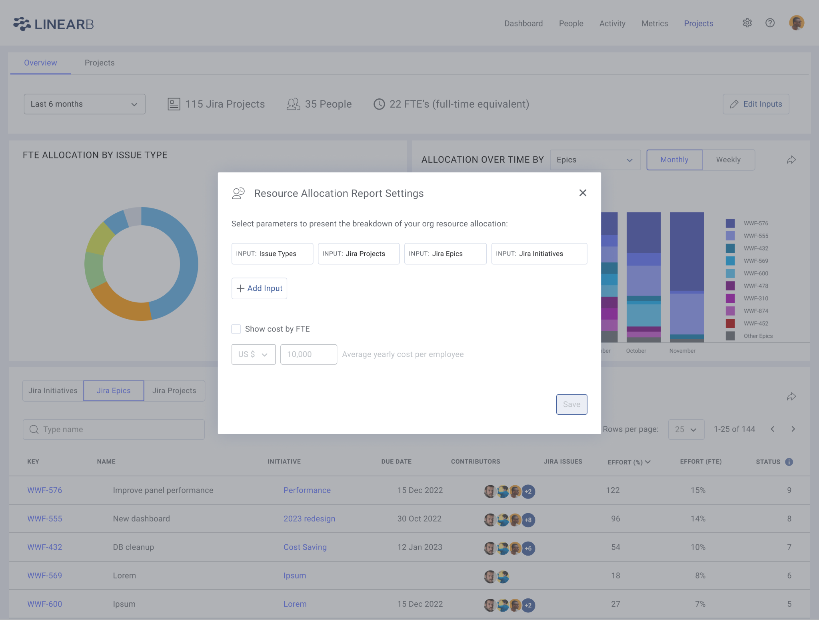The image size is (819, 620).
Task: Click the sort arrow on Effort (%) column
Action: [x=648, y=462]
